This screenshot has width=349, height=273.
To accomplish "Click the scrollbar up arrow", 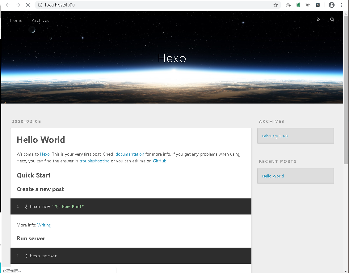I will coord(346,14).
